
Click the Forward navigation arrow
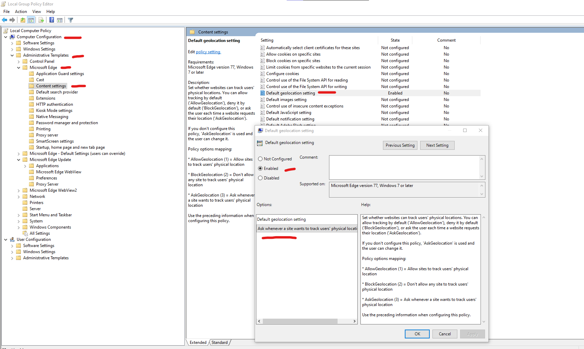coord(13,20)
